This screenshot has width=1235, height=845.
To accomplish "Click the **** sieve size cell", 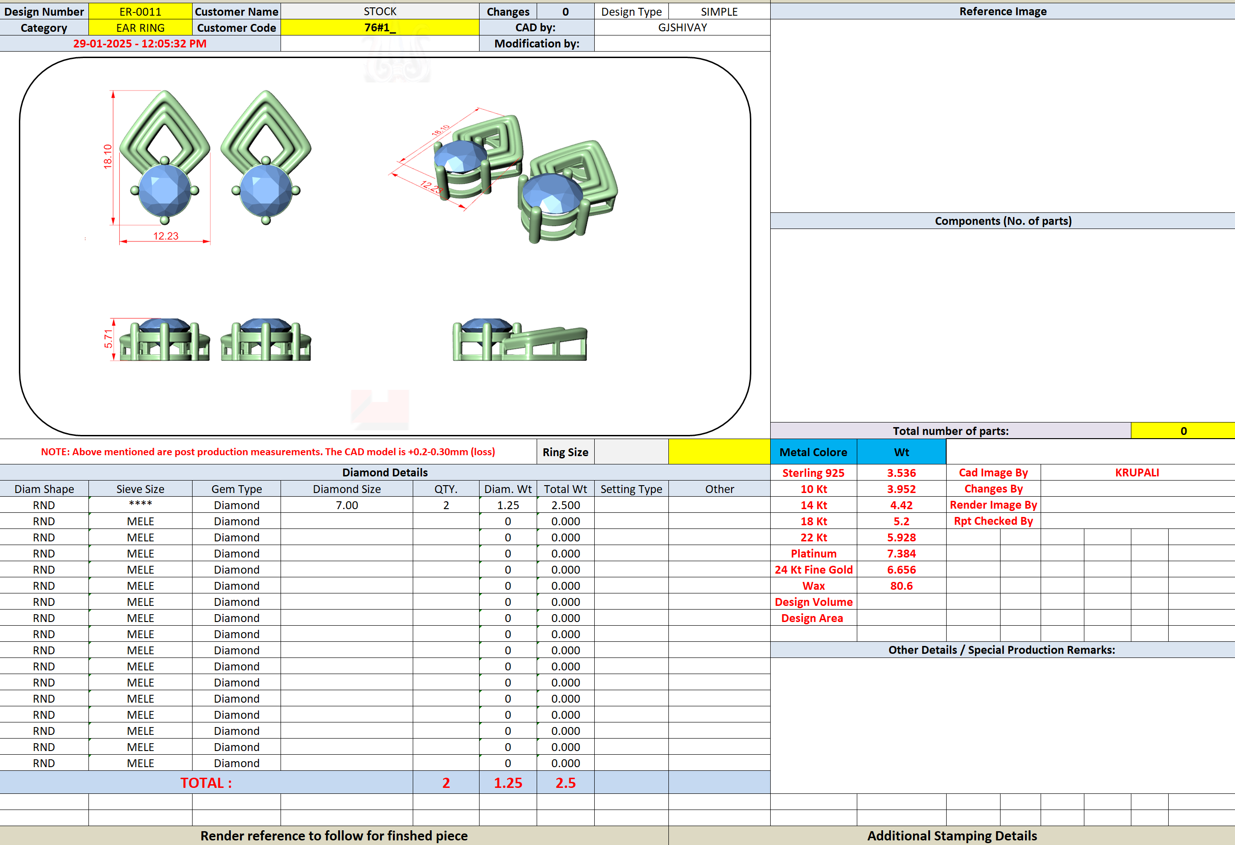I will point(140,505).
